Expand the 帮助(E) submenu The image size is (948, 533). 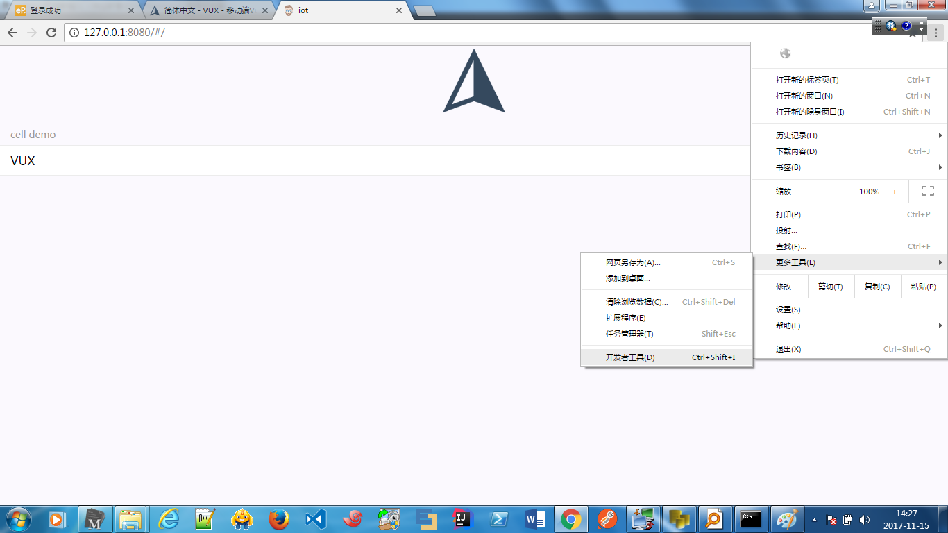849,325
